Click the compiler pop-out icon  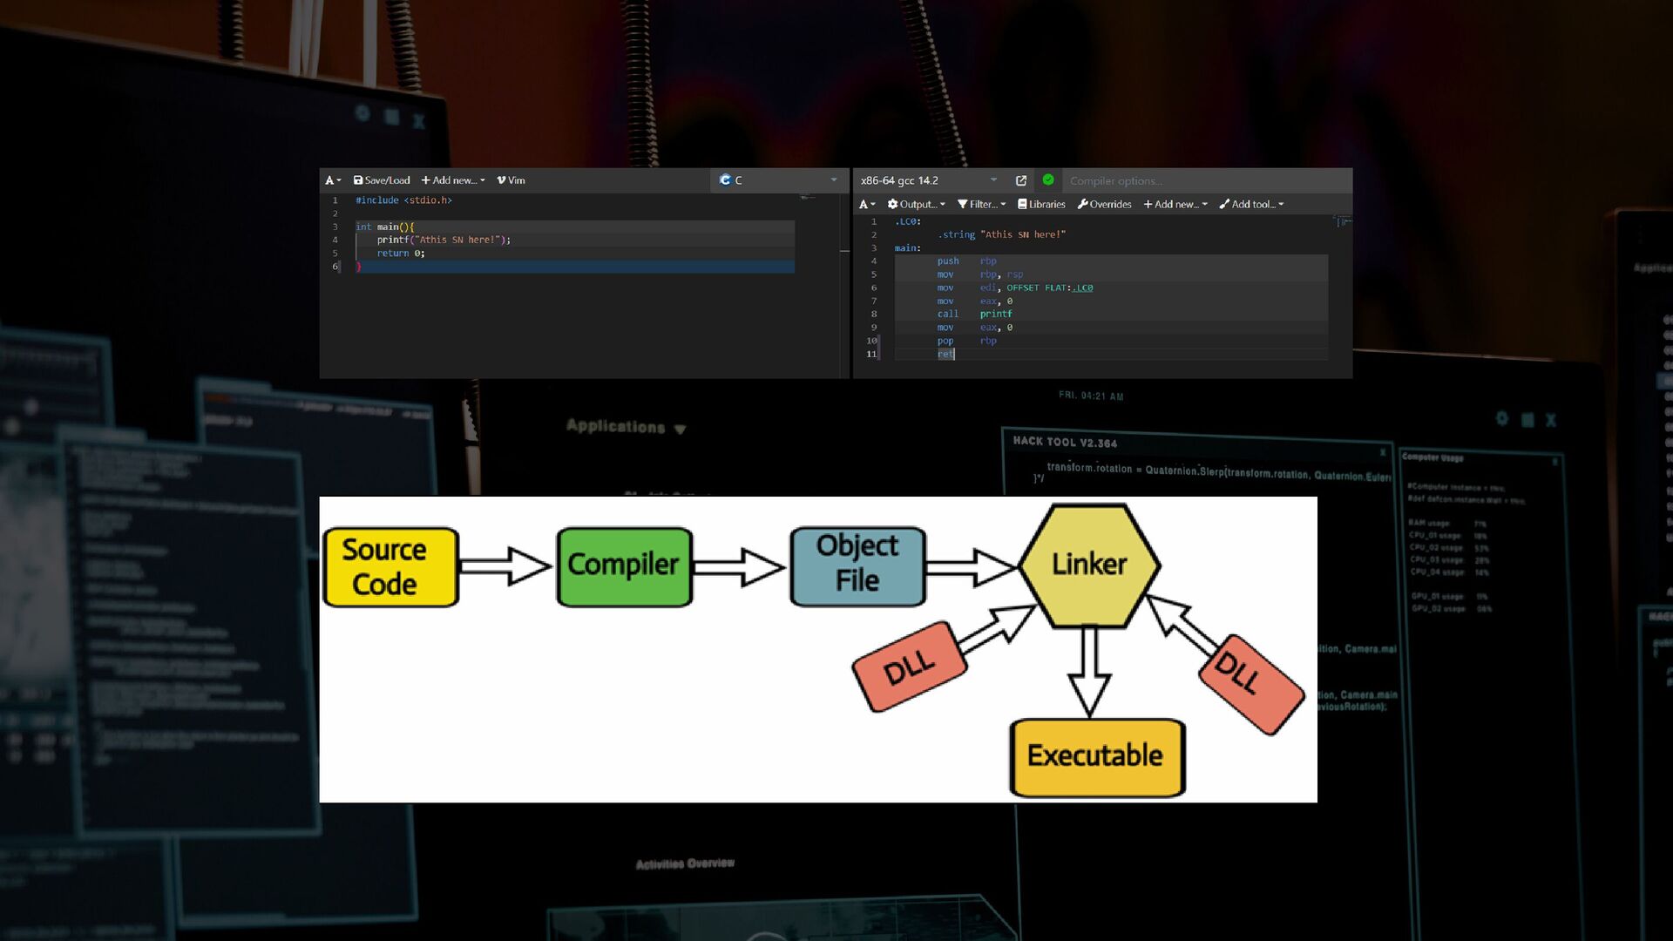(1021, 180)
